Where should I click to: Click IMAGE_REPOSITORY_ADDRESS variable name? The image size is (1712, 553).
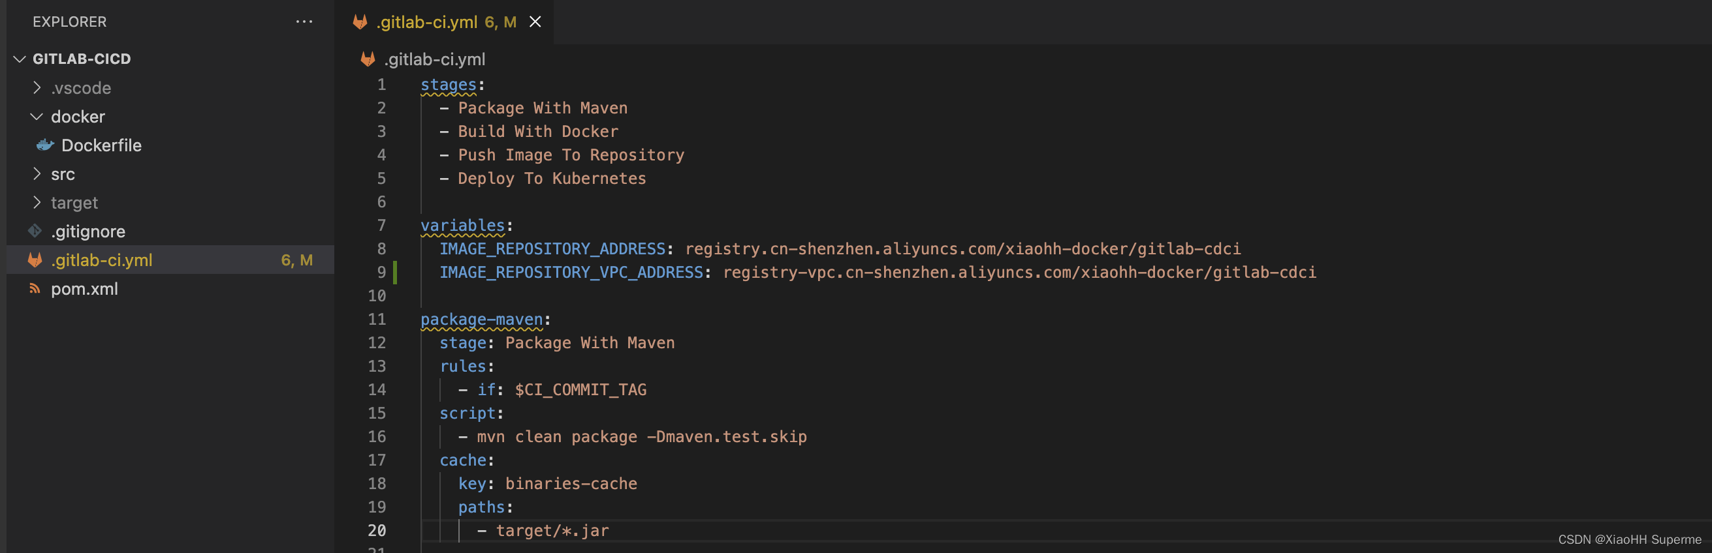tap(552, 249)
